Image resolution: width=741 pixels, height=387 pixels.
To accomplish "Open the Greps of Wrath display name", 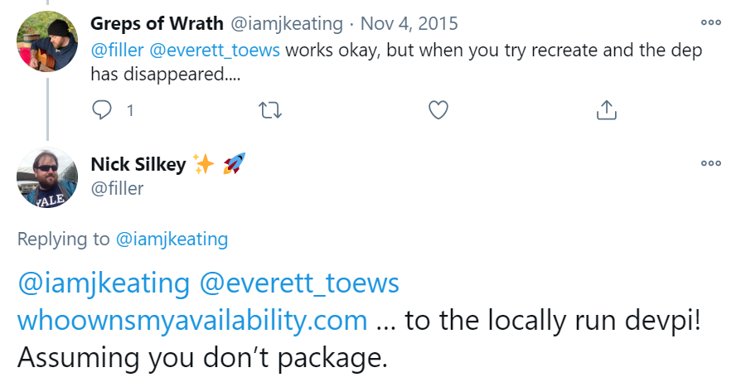I will (155, 24).
